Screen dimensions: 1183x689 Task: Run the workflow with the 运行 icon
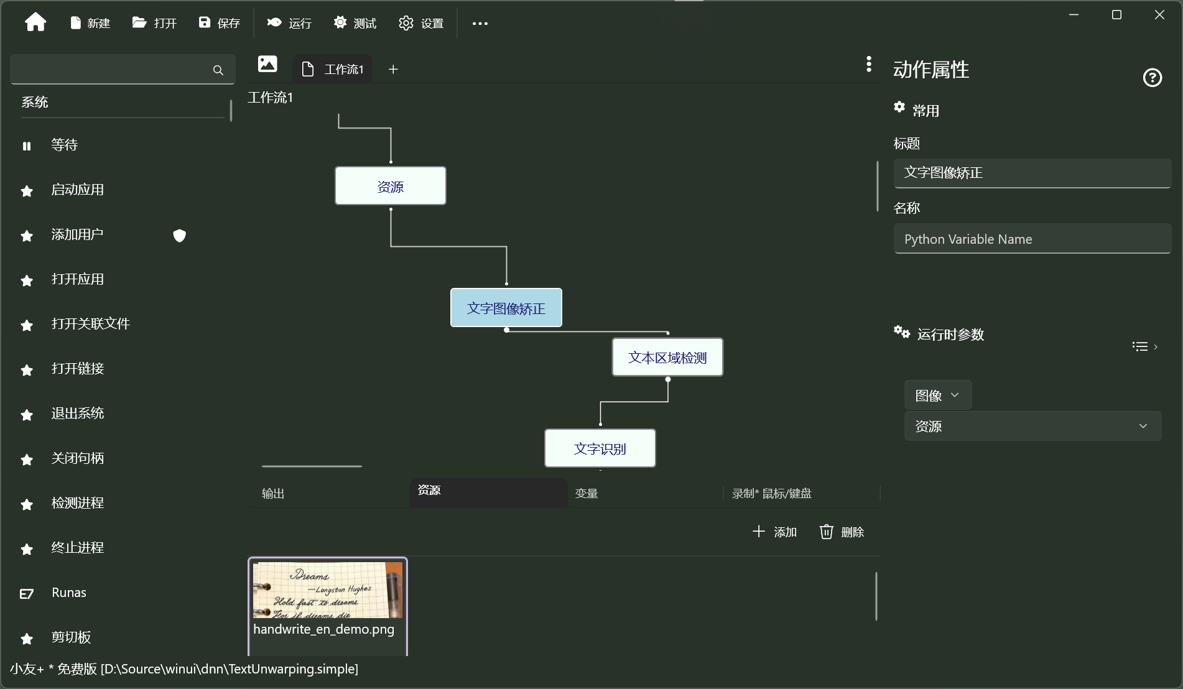pyautogui.click(x=274, y=23)
